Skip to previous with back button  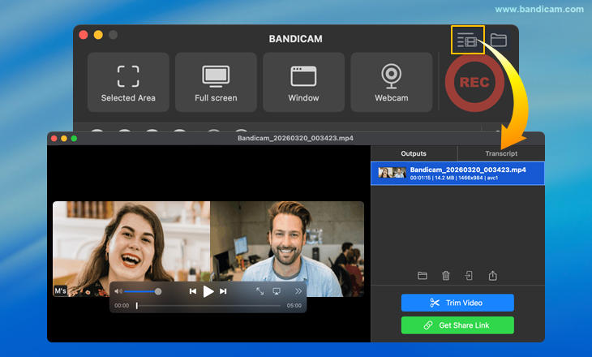click(x=192, y=291)
